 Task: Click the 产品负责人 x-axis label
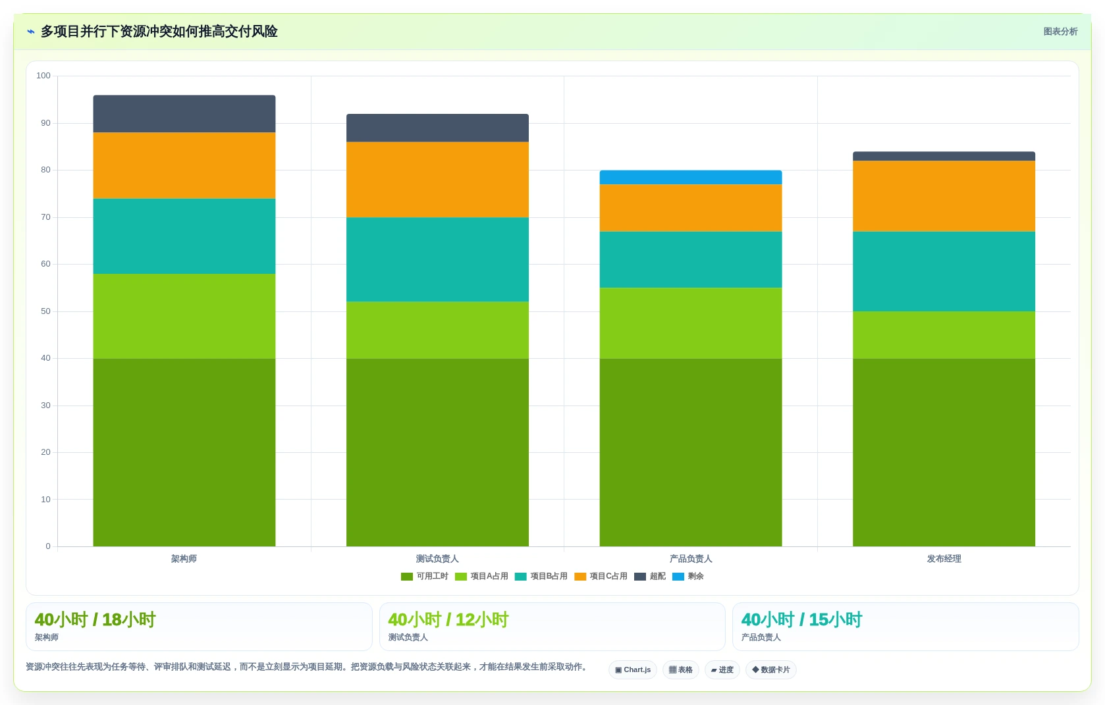691,559
